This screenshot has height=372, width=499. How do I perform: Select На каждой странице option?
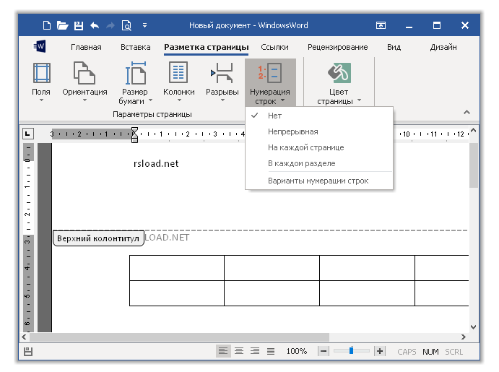coord(305,147)
